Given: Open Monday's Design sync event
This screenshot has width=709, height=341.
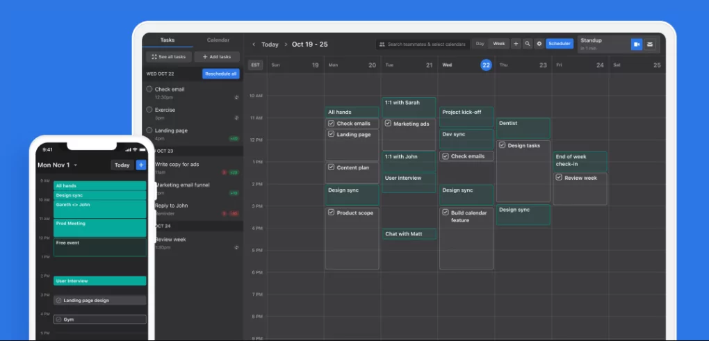Looking at the screenshot, I should click(352, 195).
